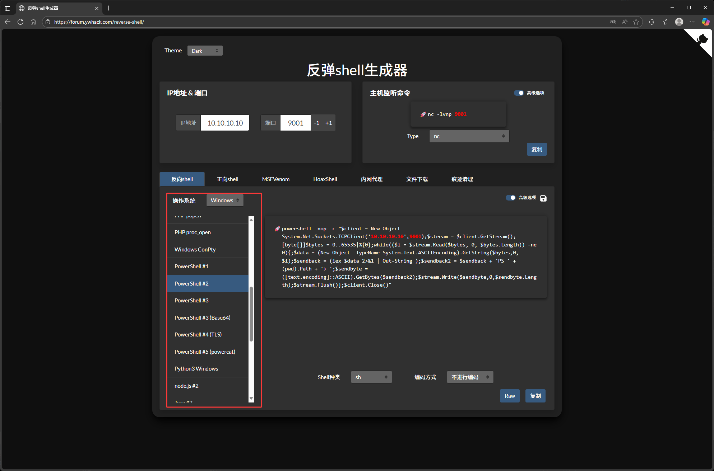Click the shell list scrollbar thumb
Screen dimensions: 714x471
pos(251,314)
